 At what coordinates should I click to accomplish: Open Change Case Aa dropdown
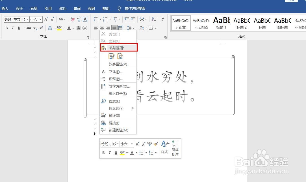(x=62, y=19)
